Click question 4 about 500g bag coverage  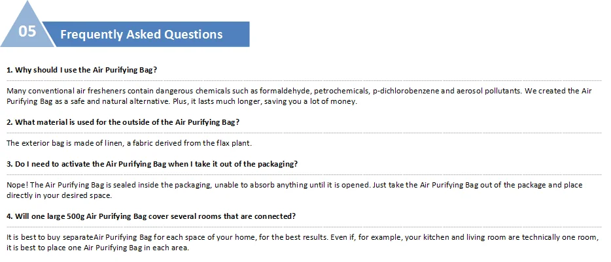(151, 216)
